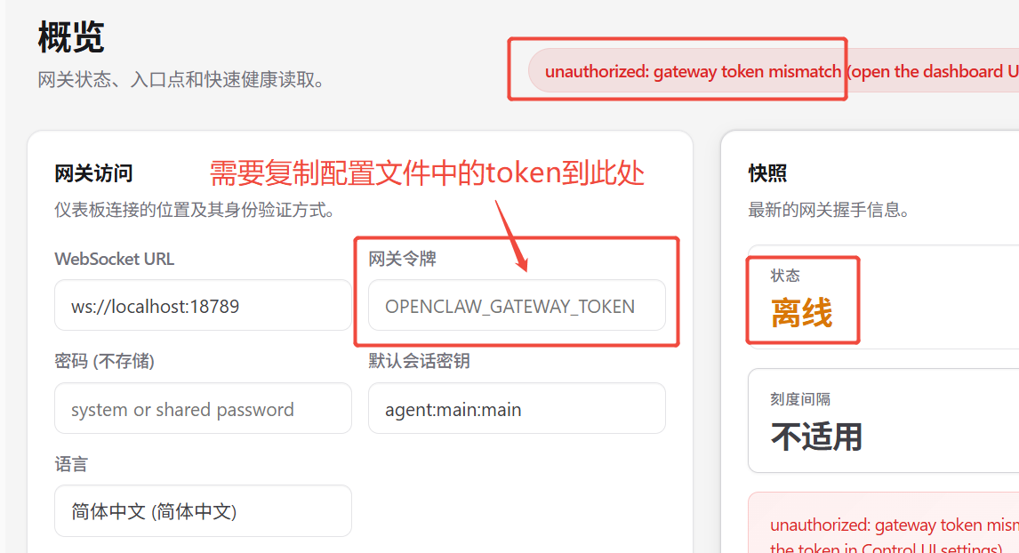This screenshot has height=553, width=1019.
Task: Open the 语言 简体中文 dropdown
Action: pyautogui.click(x=203, y=511)
